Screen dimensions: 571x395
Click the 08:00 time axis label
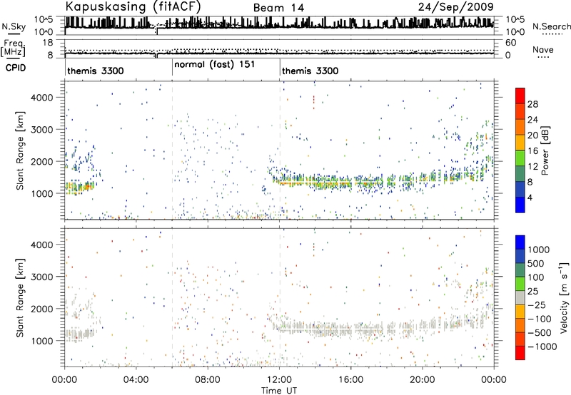click(x=208, y=380)
